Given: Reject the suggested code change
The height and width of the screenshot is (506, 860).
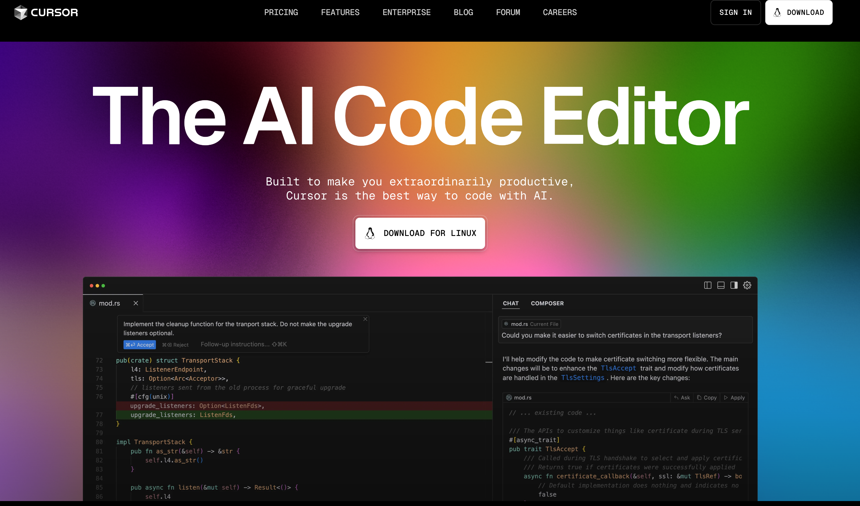Looking at the screenshot, I should coord(175,345).
